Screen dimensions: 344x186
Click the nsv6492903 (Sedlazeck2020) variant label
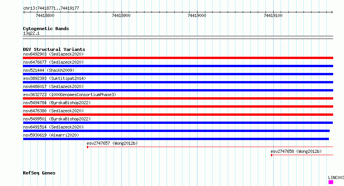53,54
